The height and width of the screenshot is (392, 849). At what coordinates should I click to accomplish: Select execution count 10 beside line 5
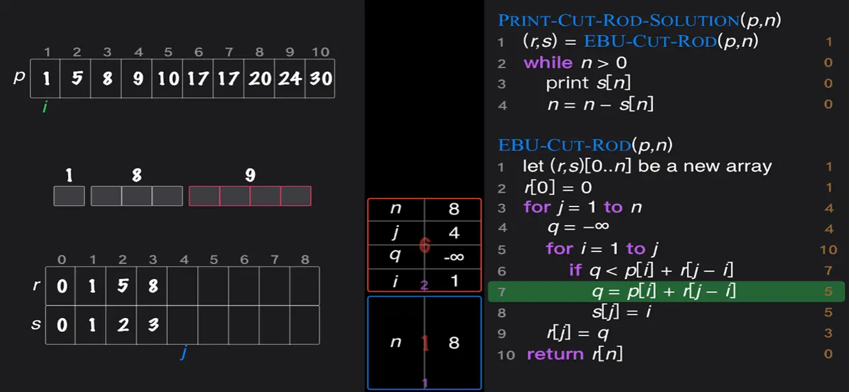pyautogui.click(x=829, y=249)
